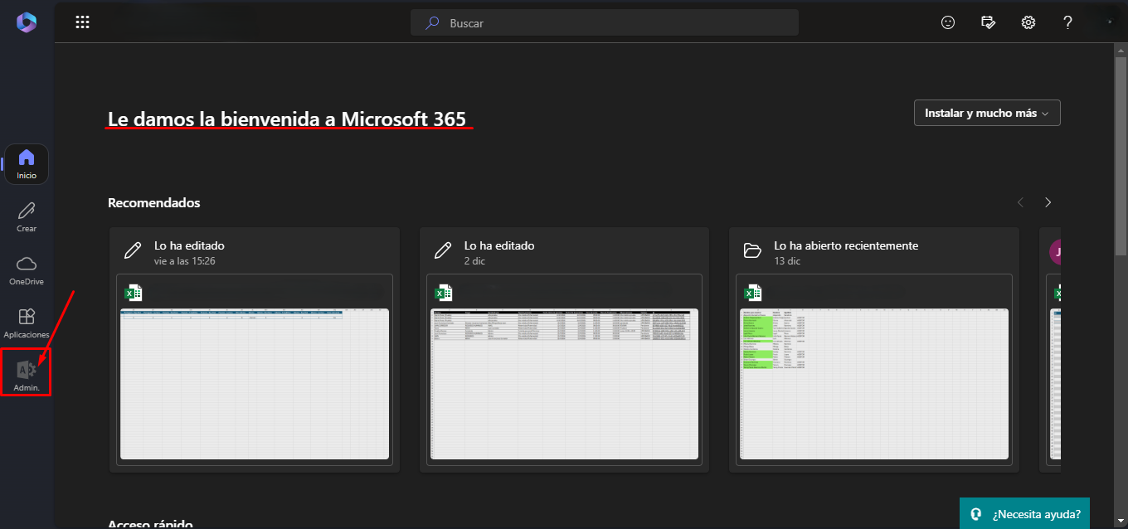Click the search field Buscar
The width and height of the screenshot is (1128, 529).
coord(605,22)
